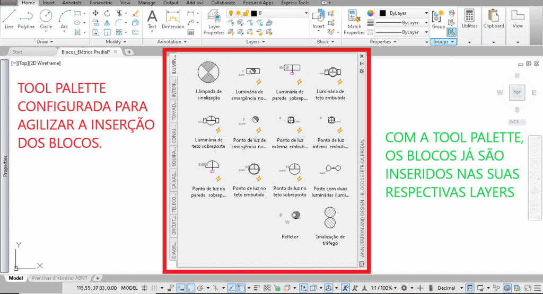Expand the Annotation panel dropdown
This screenshot has height=294, width=543.
172,41
